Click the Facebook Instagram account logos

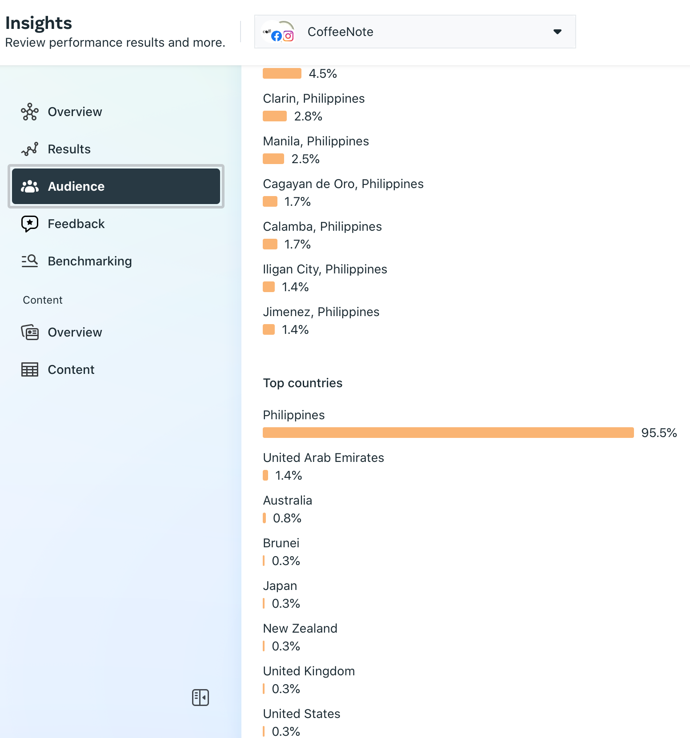278,32
